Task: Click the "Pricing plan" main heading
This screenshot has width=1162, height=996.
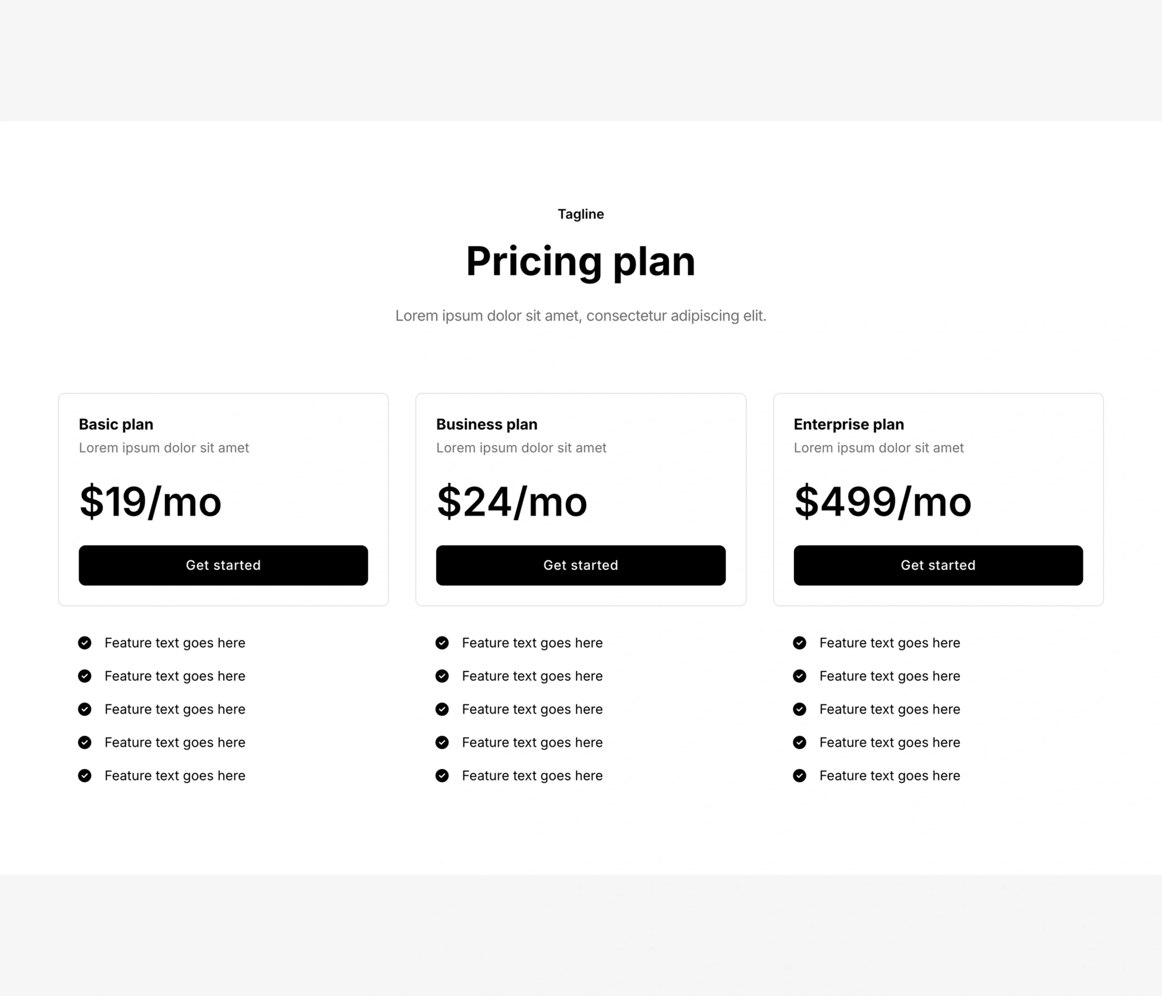Action: pos(581,261)
